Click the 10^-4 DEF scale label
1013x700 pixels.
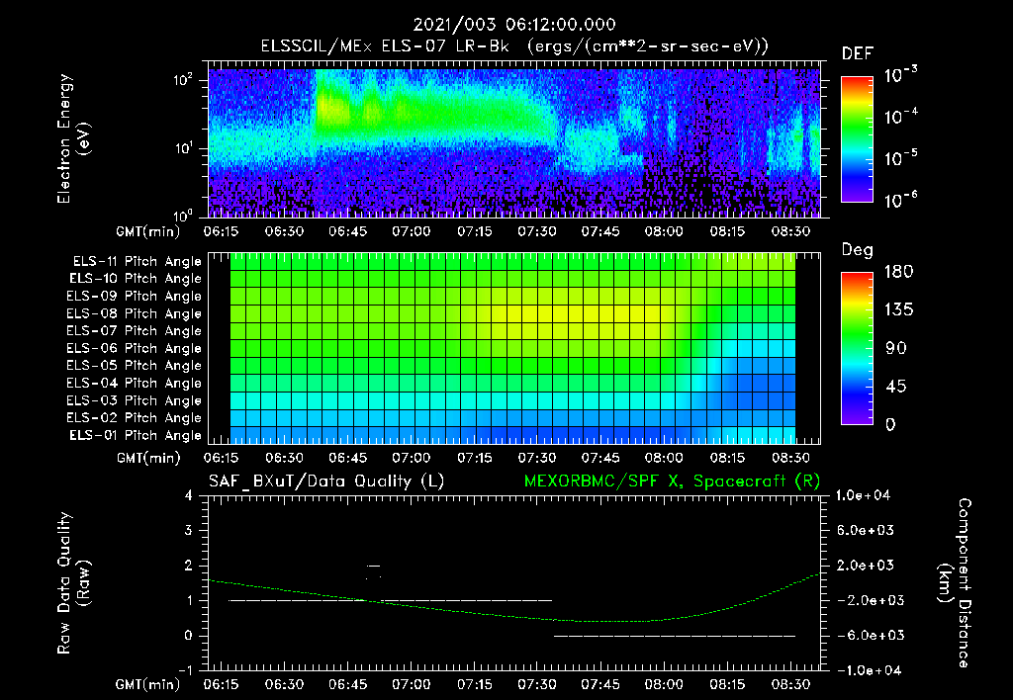point(900,117)
